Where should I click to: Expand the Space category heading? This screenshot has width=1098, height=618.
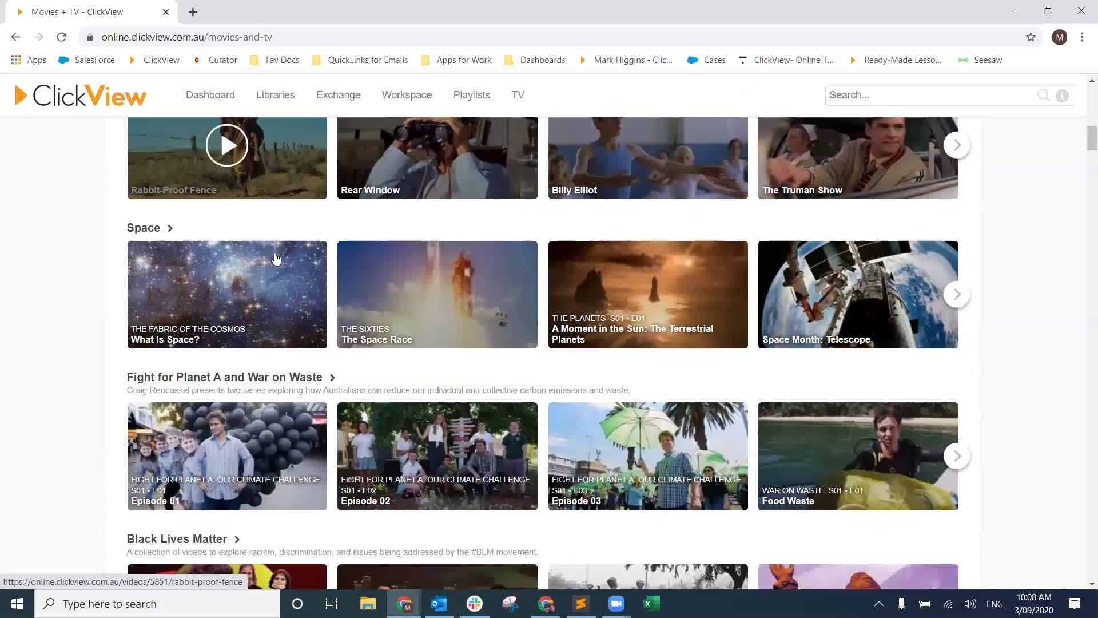150,228
